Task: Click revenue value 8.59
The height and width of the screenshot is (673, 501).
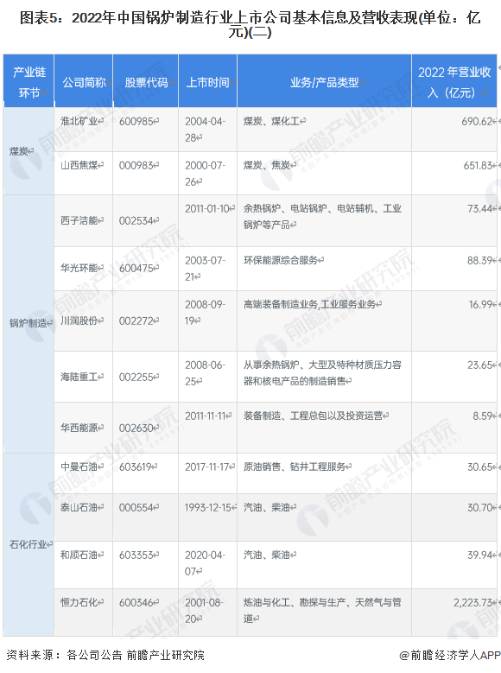Action: pos(483,416)
